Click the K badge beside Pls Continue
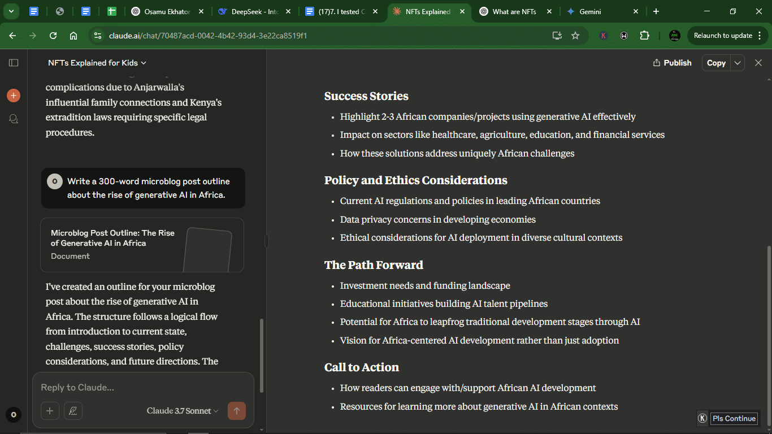 [x=702, y=418]
